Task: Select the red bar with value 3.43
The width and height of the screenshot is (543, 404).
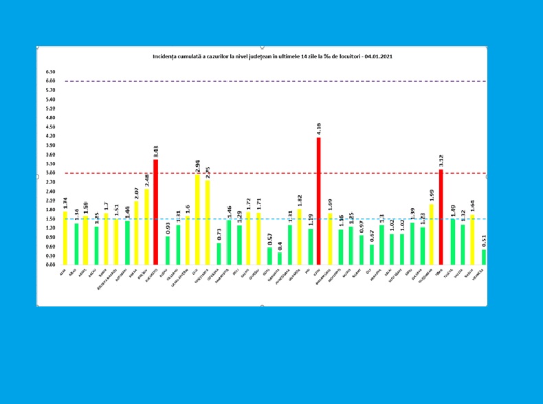Action: (x=156, y=212)
